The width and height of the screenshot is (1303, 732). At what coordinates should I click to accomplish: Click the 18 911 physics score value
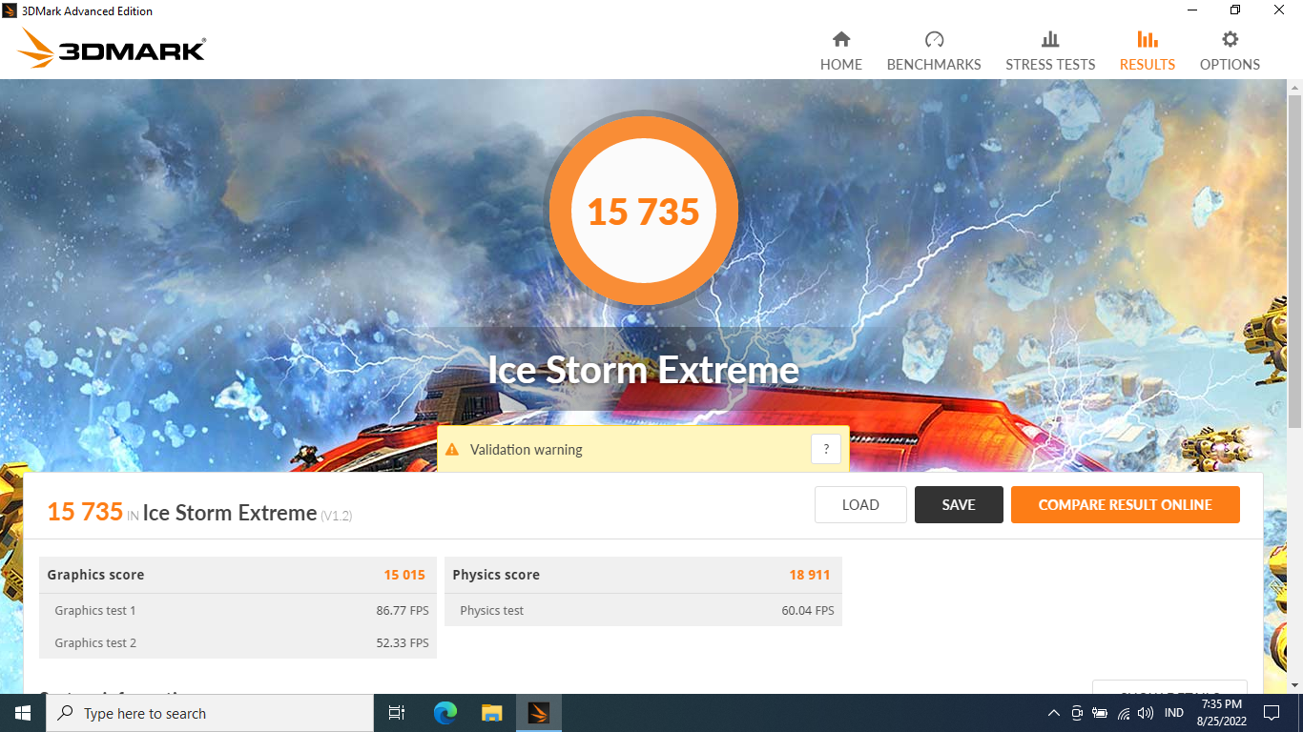click(810, 575)
